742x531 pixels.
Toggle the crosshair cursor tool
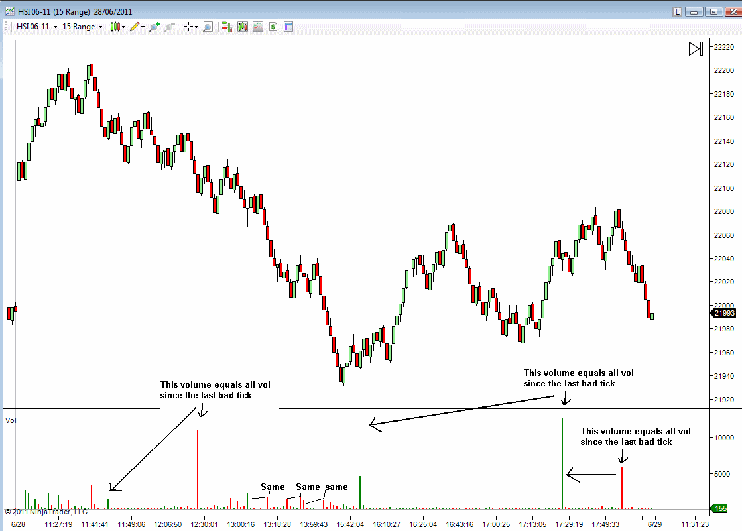coord(188,27)
